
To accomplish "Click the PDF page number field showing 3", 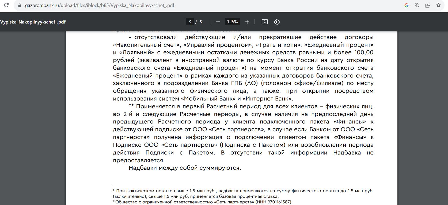I will pos(190,22).
